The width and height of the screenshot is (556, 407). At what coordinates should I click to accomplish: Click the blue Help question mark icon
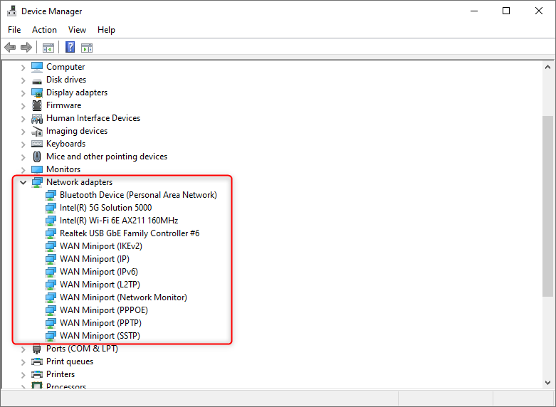coord(70,48)
